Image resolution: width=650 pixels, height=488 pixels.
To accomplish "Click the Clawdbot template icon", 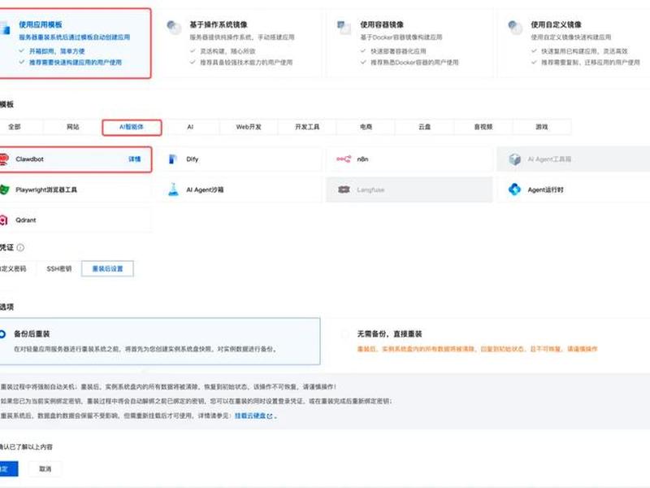I will pyautogui.click(x=4, y=159).
